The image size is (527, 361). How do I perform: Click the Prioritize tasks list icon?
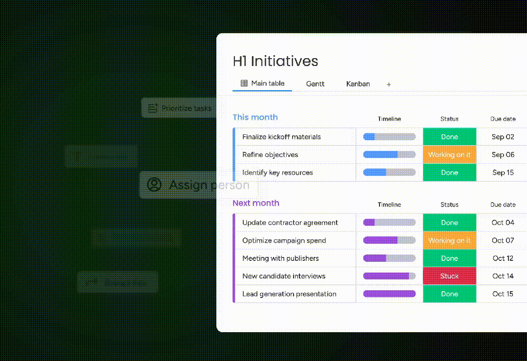coord(153,108)
